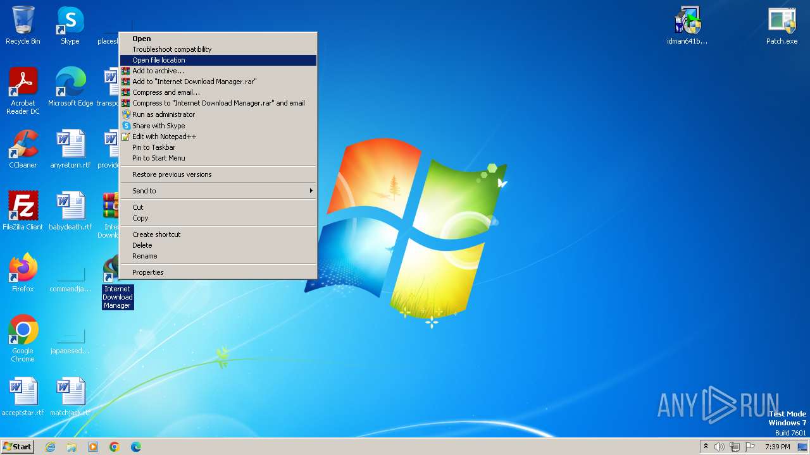Select the Patch.exe desktop icon
The image size is (810, 455).
point(782,25)
